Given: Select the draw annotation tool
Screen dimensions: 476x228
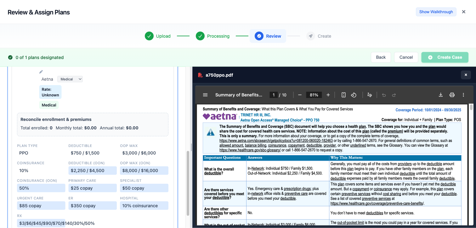Looking at the screenshot, I should (369, 95).
